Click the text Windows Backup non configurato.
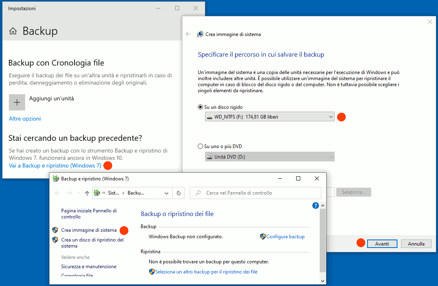This screenshot has width=438, height=286. coord(186,237)
